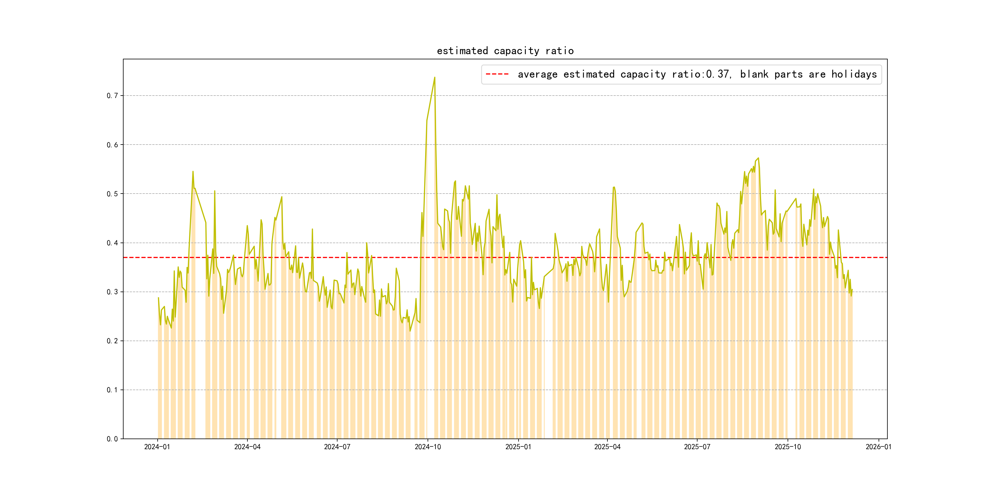
Task: Click the 2024-04 x-axis date label
Action: pyautogui.click(x=247, y=447)
